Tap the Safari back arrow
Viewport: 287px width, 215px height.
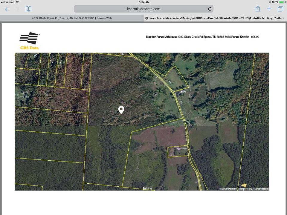[x=6, y=9]
